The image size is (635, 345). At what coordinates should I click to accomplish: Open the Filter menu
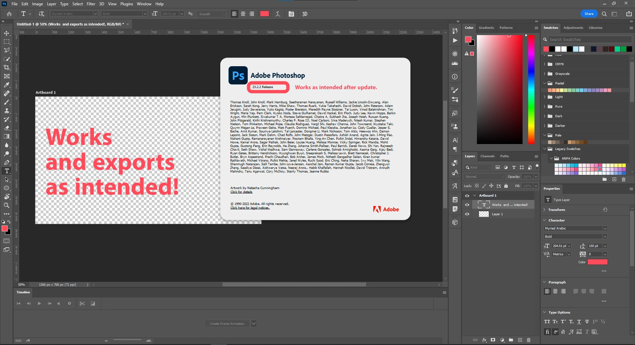pyautogui.click(x=91, y=4)
